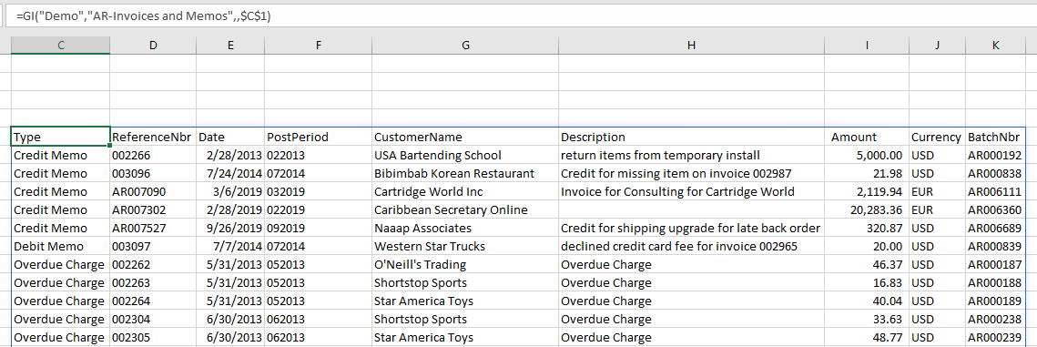1037x347 pixels.
Task: Select amount cell 320.87
Action: click(867, 228)
